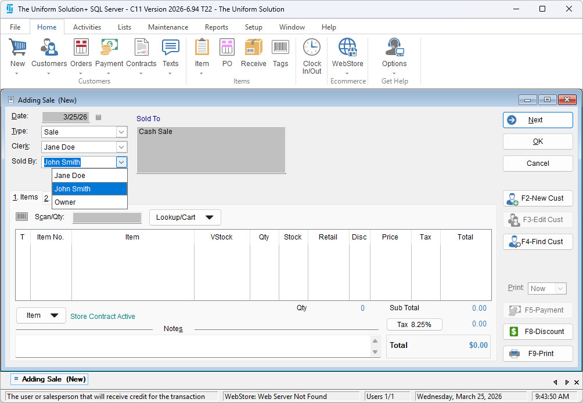The width and height of the screenshot is (583, 403).
Task: Open the Customers ribbon icon
Action: [x=49, y=48]
